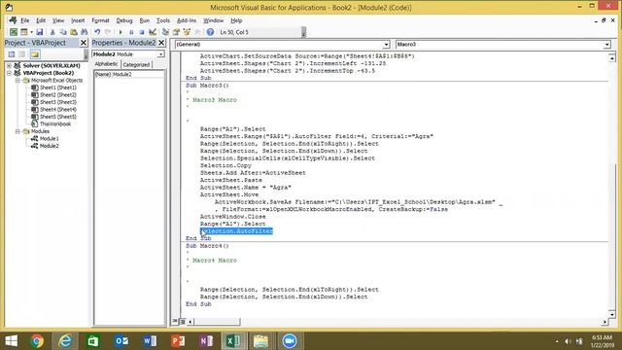Collapse the Modules folder node

point(17,131)
